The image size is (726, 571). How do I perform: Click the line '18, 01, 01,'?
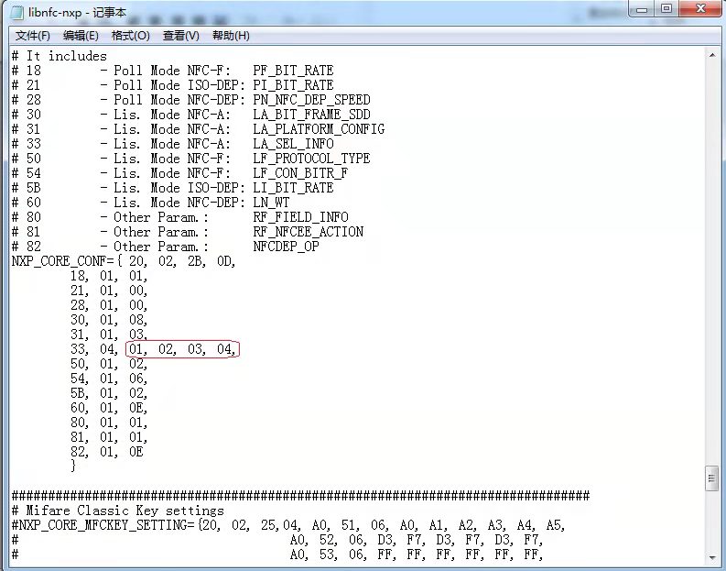pyautogui.click(x=109, y=276)
